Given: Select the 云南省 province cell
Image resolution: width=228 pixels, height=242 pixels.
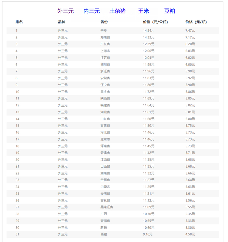Looking at the screenshot, I should click(x=105, y=193).
